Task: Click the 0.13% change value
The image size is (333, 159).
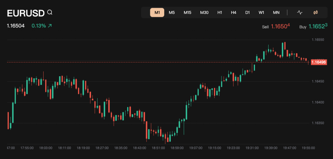Action: coord(38,25)
